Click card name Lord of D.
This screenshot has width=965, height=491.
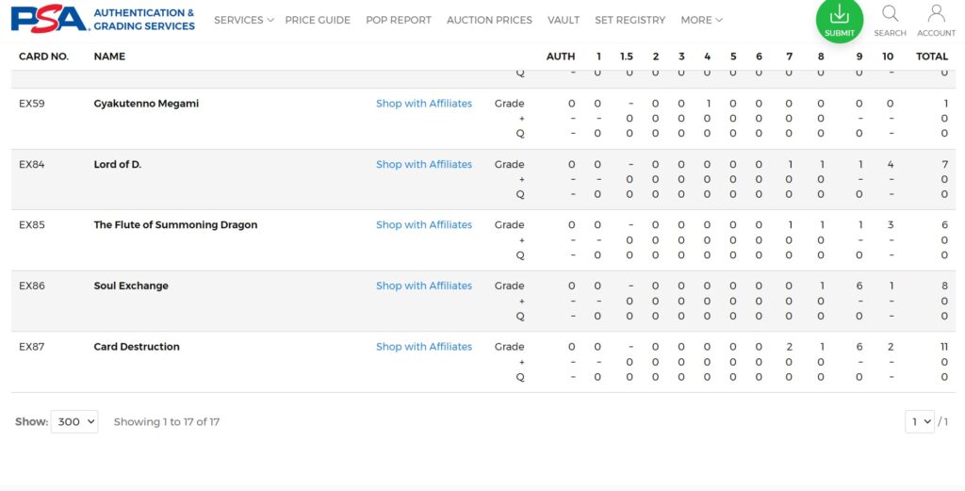pos(118,164)
